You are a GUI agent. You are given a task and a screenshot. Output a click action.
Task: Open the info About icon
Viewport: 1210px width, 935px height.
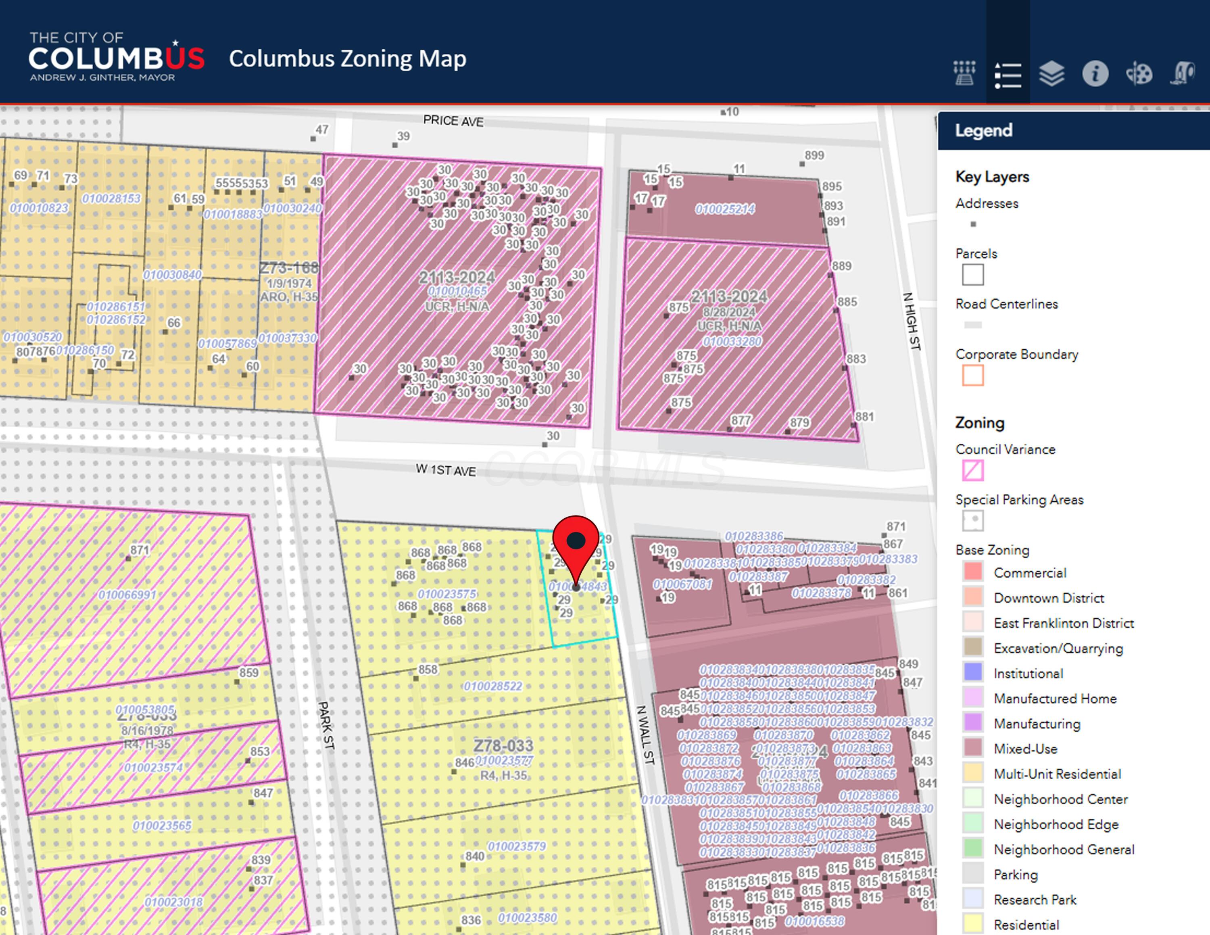1095,74
